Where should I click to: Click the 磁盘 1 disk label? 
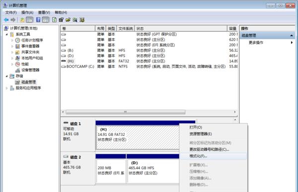[75, 124]
